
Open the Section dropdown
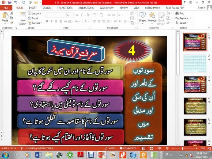tap(35, 23)
